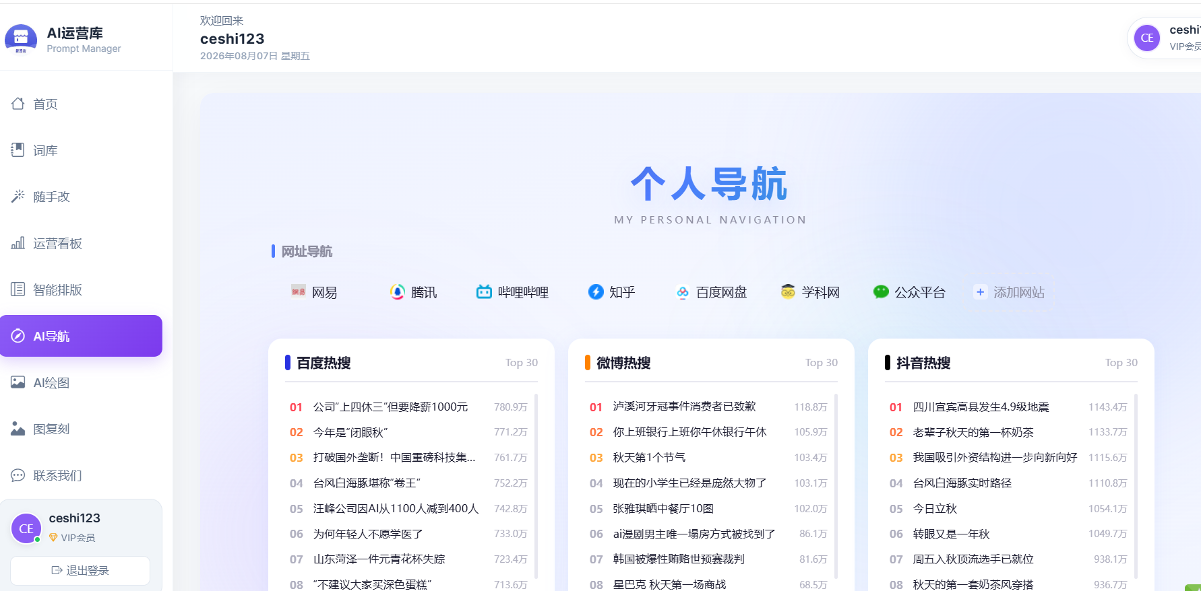Open the 公众平台 website link
Screen dimensions: 1201x591
click(910, 292)
